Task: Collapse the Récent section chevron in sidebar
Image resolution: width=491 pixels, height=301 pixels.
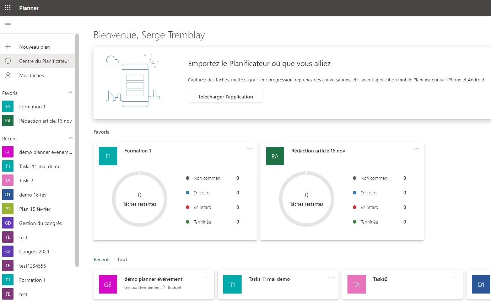Action: [x=70, y=138]
